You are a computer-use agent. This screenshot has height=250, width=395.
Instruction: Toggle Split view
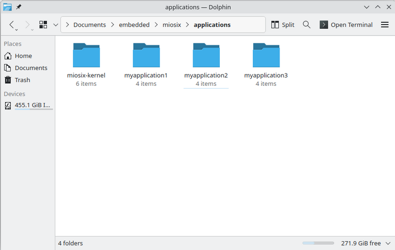point(282,25)
